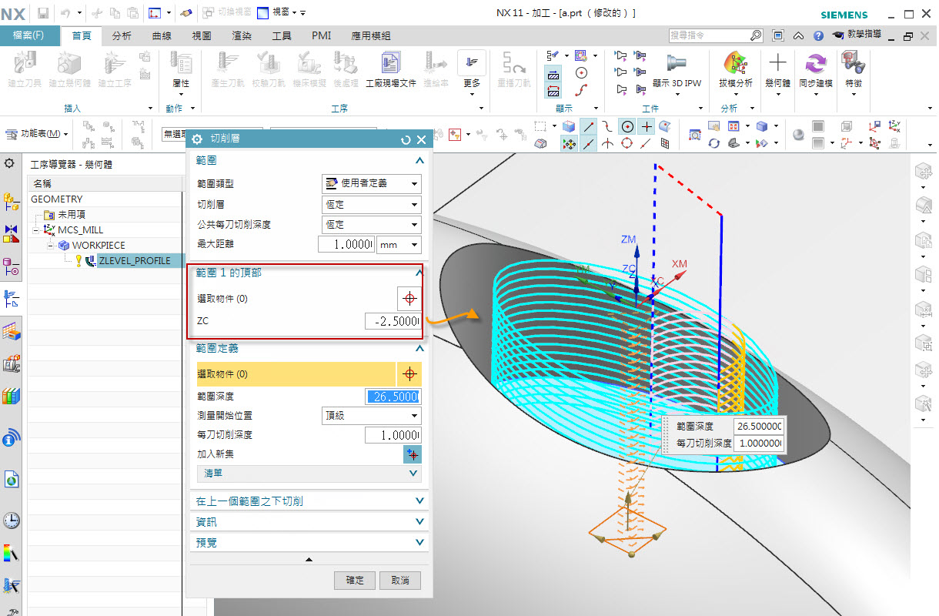Open the 教學指導 tutorials link
This screenshot has height=616, width=939.
pyautogui.click(x=857, y=35)
